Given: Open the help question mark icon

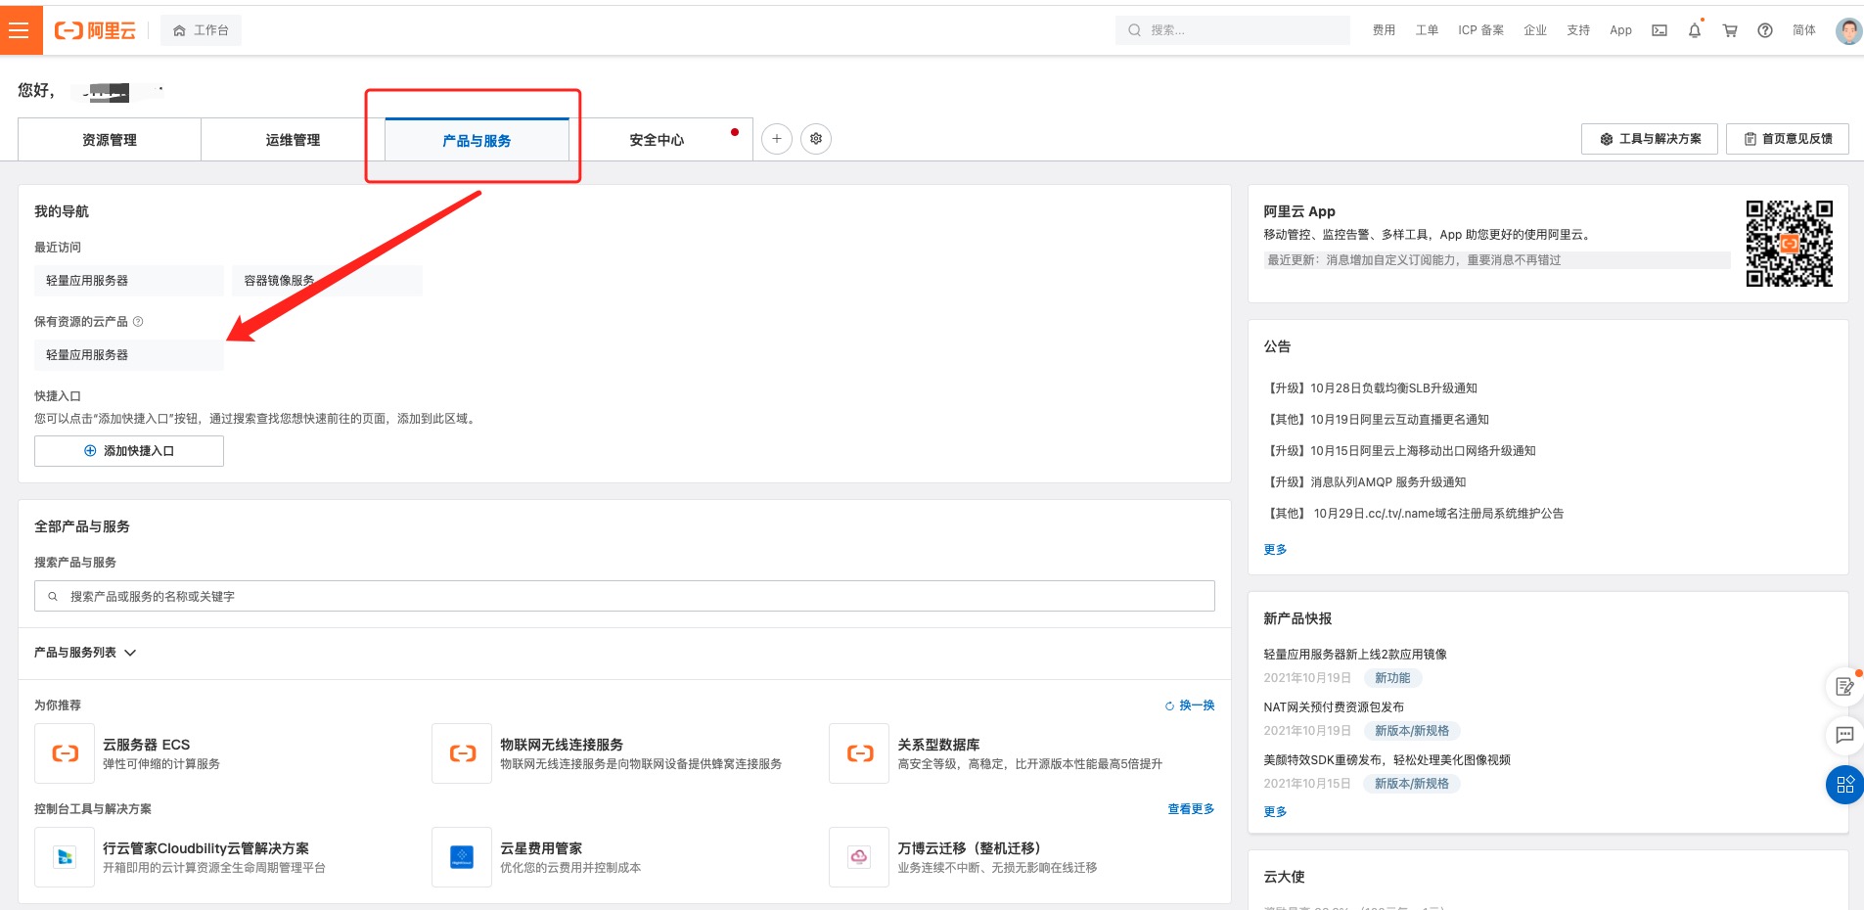Looking at the screenshot, I should coord(1765,30).
